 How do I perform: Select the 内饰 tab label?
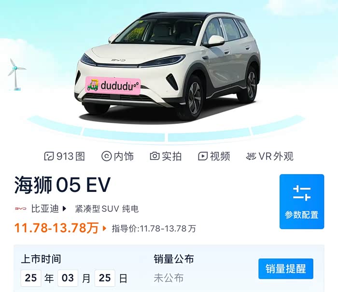124,156
